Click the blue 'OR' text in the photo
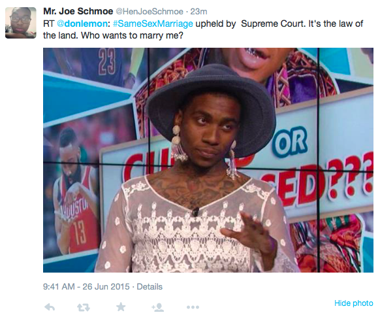380x319 pixels. 290,141
